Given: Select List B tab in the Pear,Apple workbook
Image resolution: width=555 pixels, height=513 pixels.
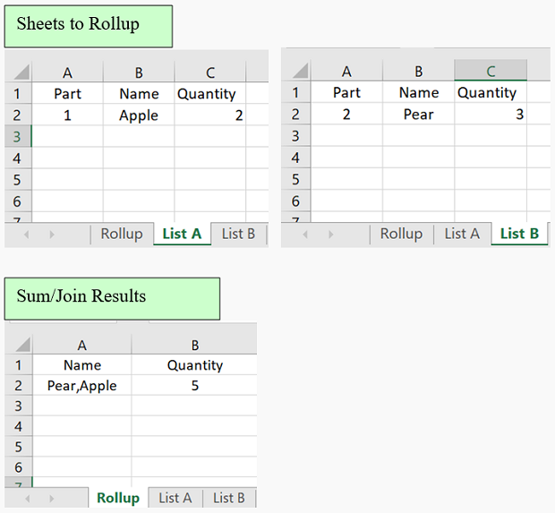Looking at the screenshot, I should click(228, 498).
